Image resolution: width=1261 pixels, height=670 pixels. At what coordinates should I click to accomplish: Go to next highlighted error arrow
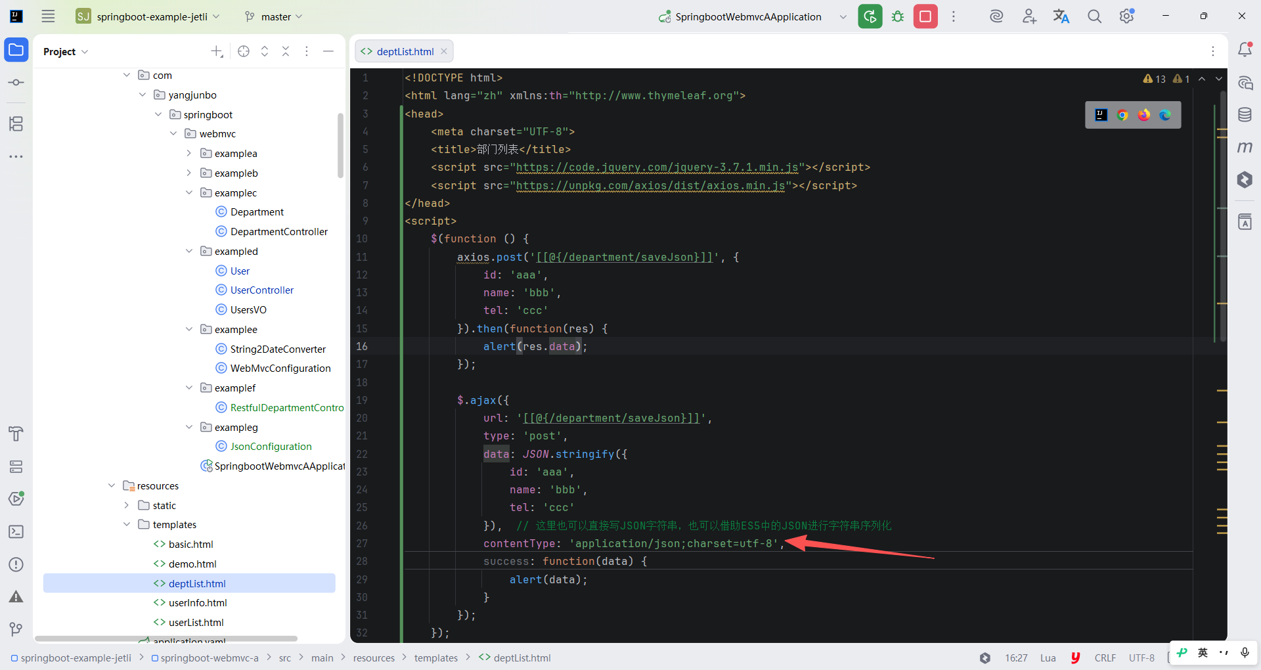tap(1219, 79)
